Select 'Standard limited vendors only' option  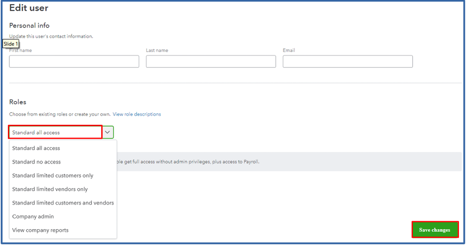[50, 189]
